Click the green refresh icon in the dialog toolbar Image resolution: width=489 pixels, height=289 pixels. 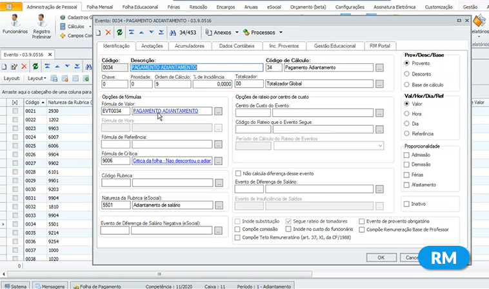pyautogui.click(x=119, y=32)
